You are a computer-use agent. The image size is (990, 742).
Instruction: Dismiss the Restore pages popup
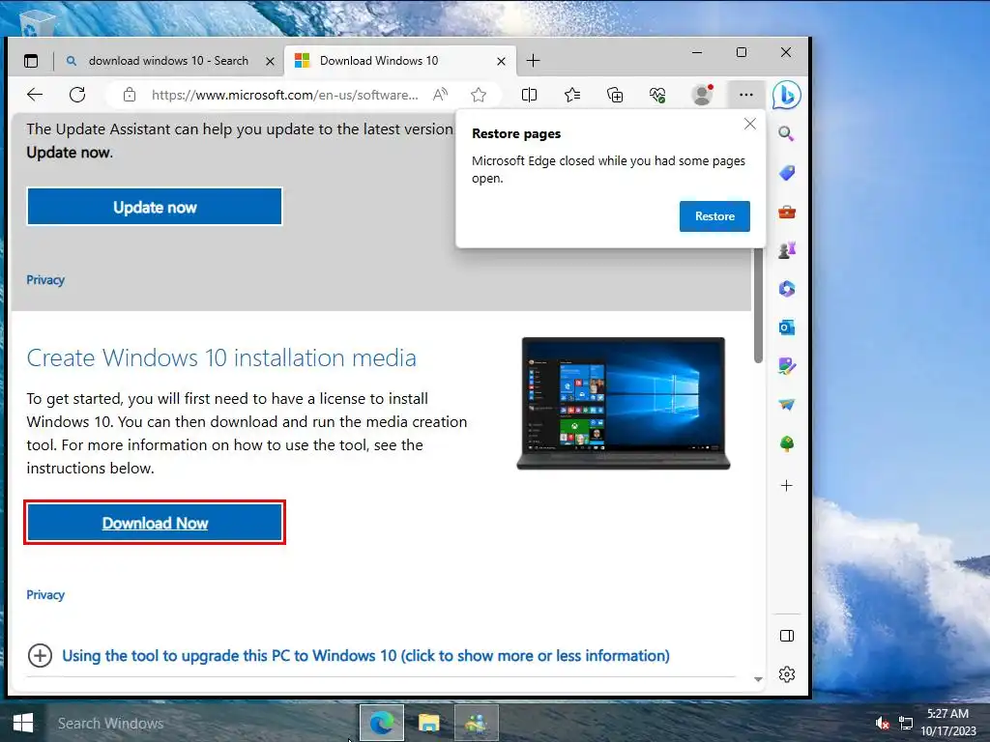click(749, 124)
